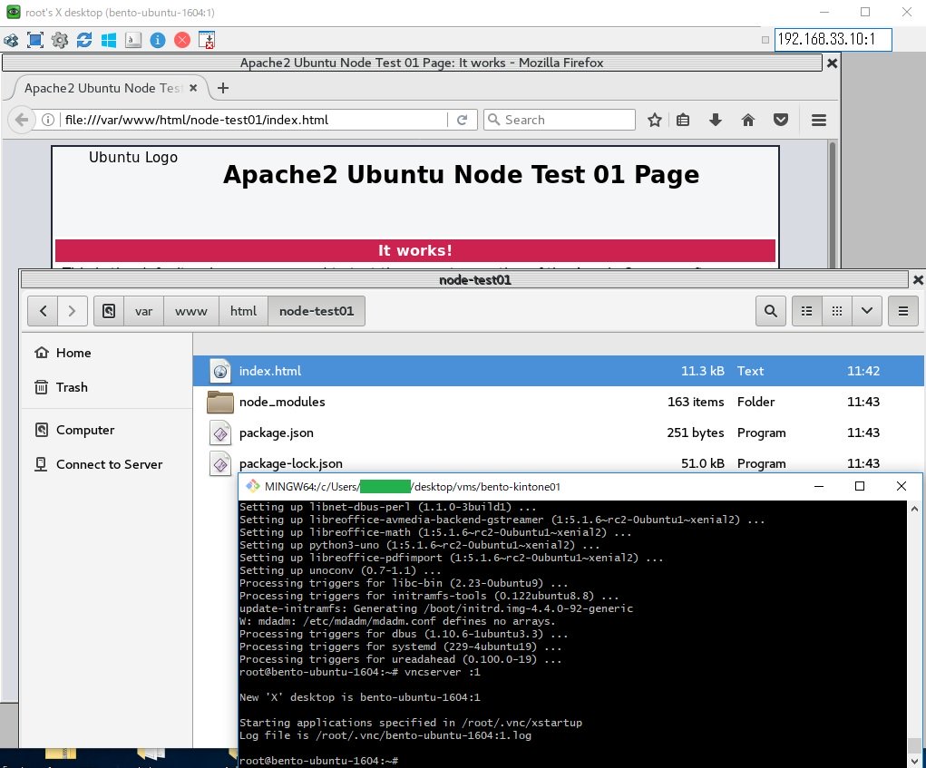Click the MINGW64 terminal scrollbar up arrow
Image resolution: width=926 pixels, height=768 pixels.
(x=914, y=509)
